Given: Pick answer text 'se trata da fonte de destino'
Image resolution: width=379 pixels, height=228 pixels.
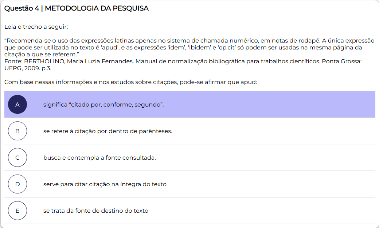Looking at the screenshot, I should click(95, 211).
